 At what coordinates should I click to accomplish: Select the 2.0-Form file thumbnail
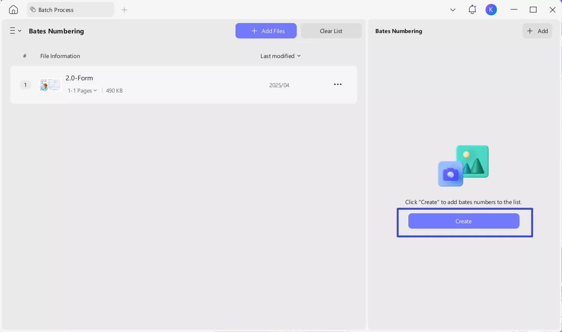[50, 85]
